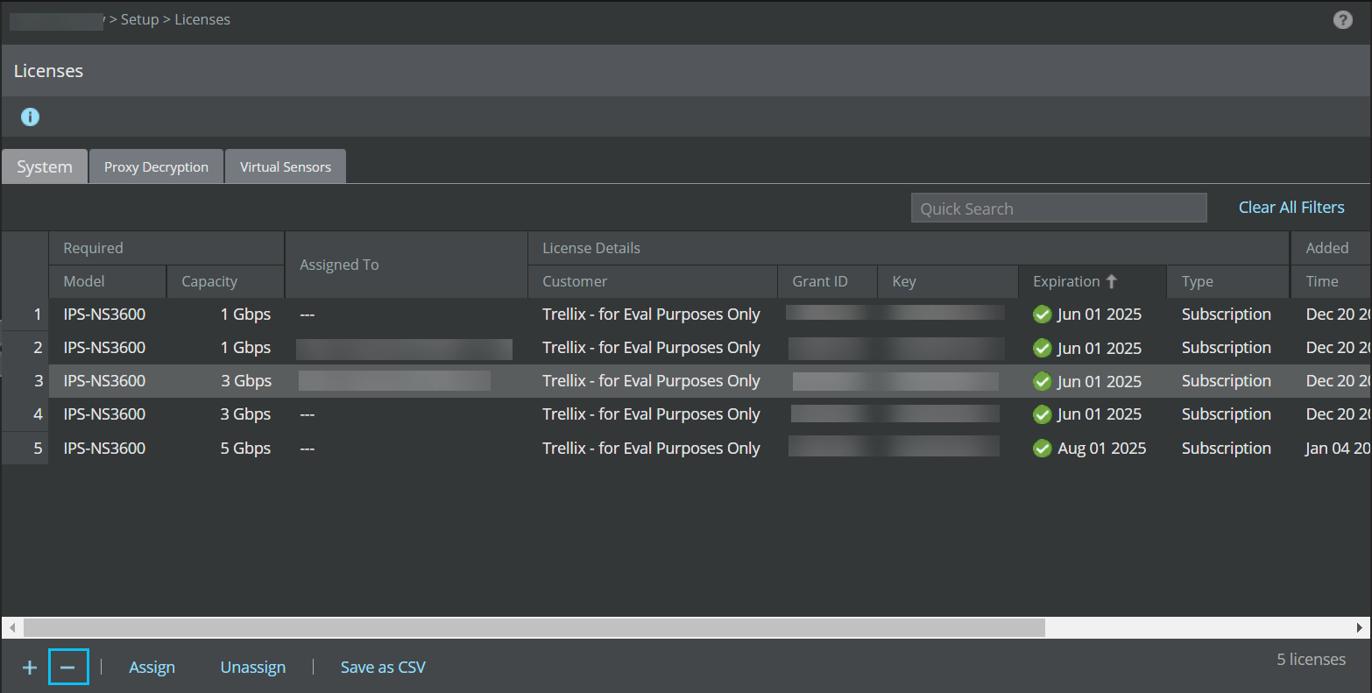
Task: Sort by the Model column header
Action: 107,281
